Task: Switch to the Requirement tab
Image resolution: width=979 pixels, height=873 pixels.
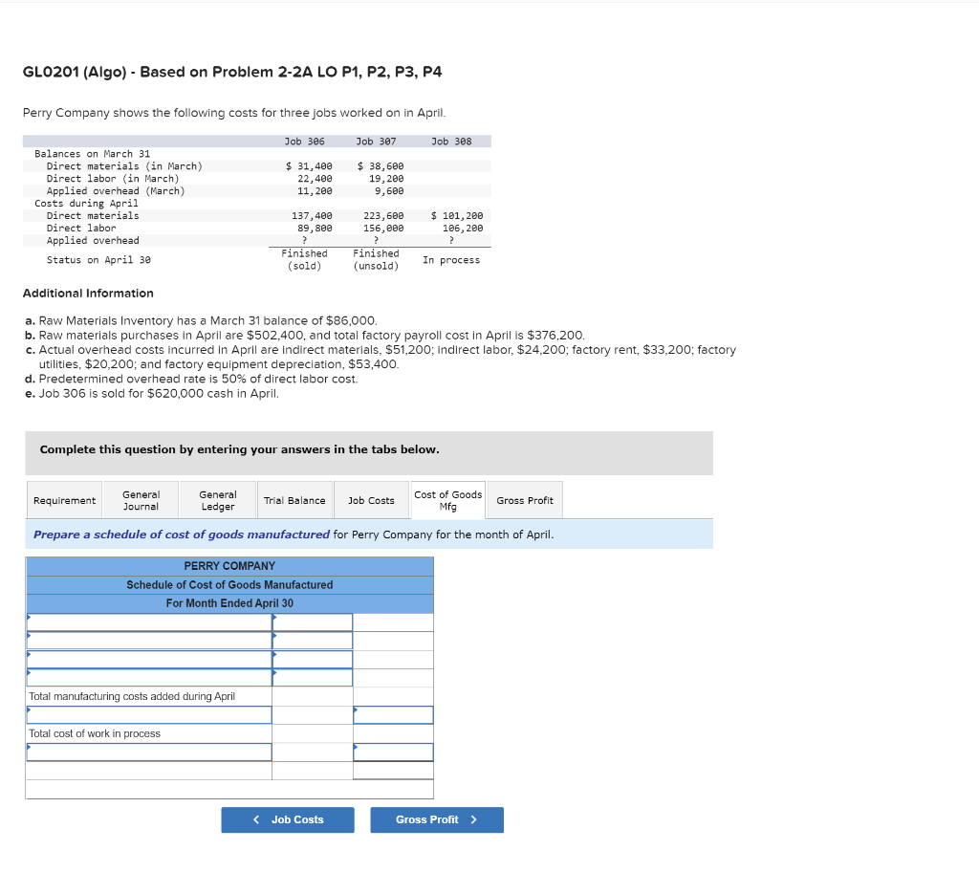Action: point(63,499)
